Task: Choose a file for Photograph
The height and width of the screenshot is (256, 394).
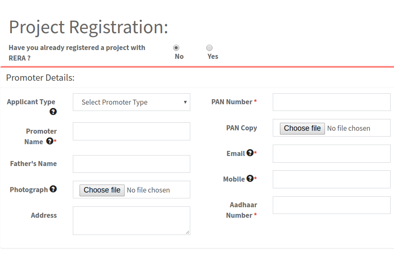Action: pyautogui.click(x=102, y=190)
